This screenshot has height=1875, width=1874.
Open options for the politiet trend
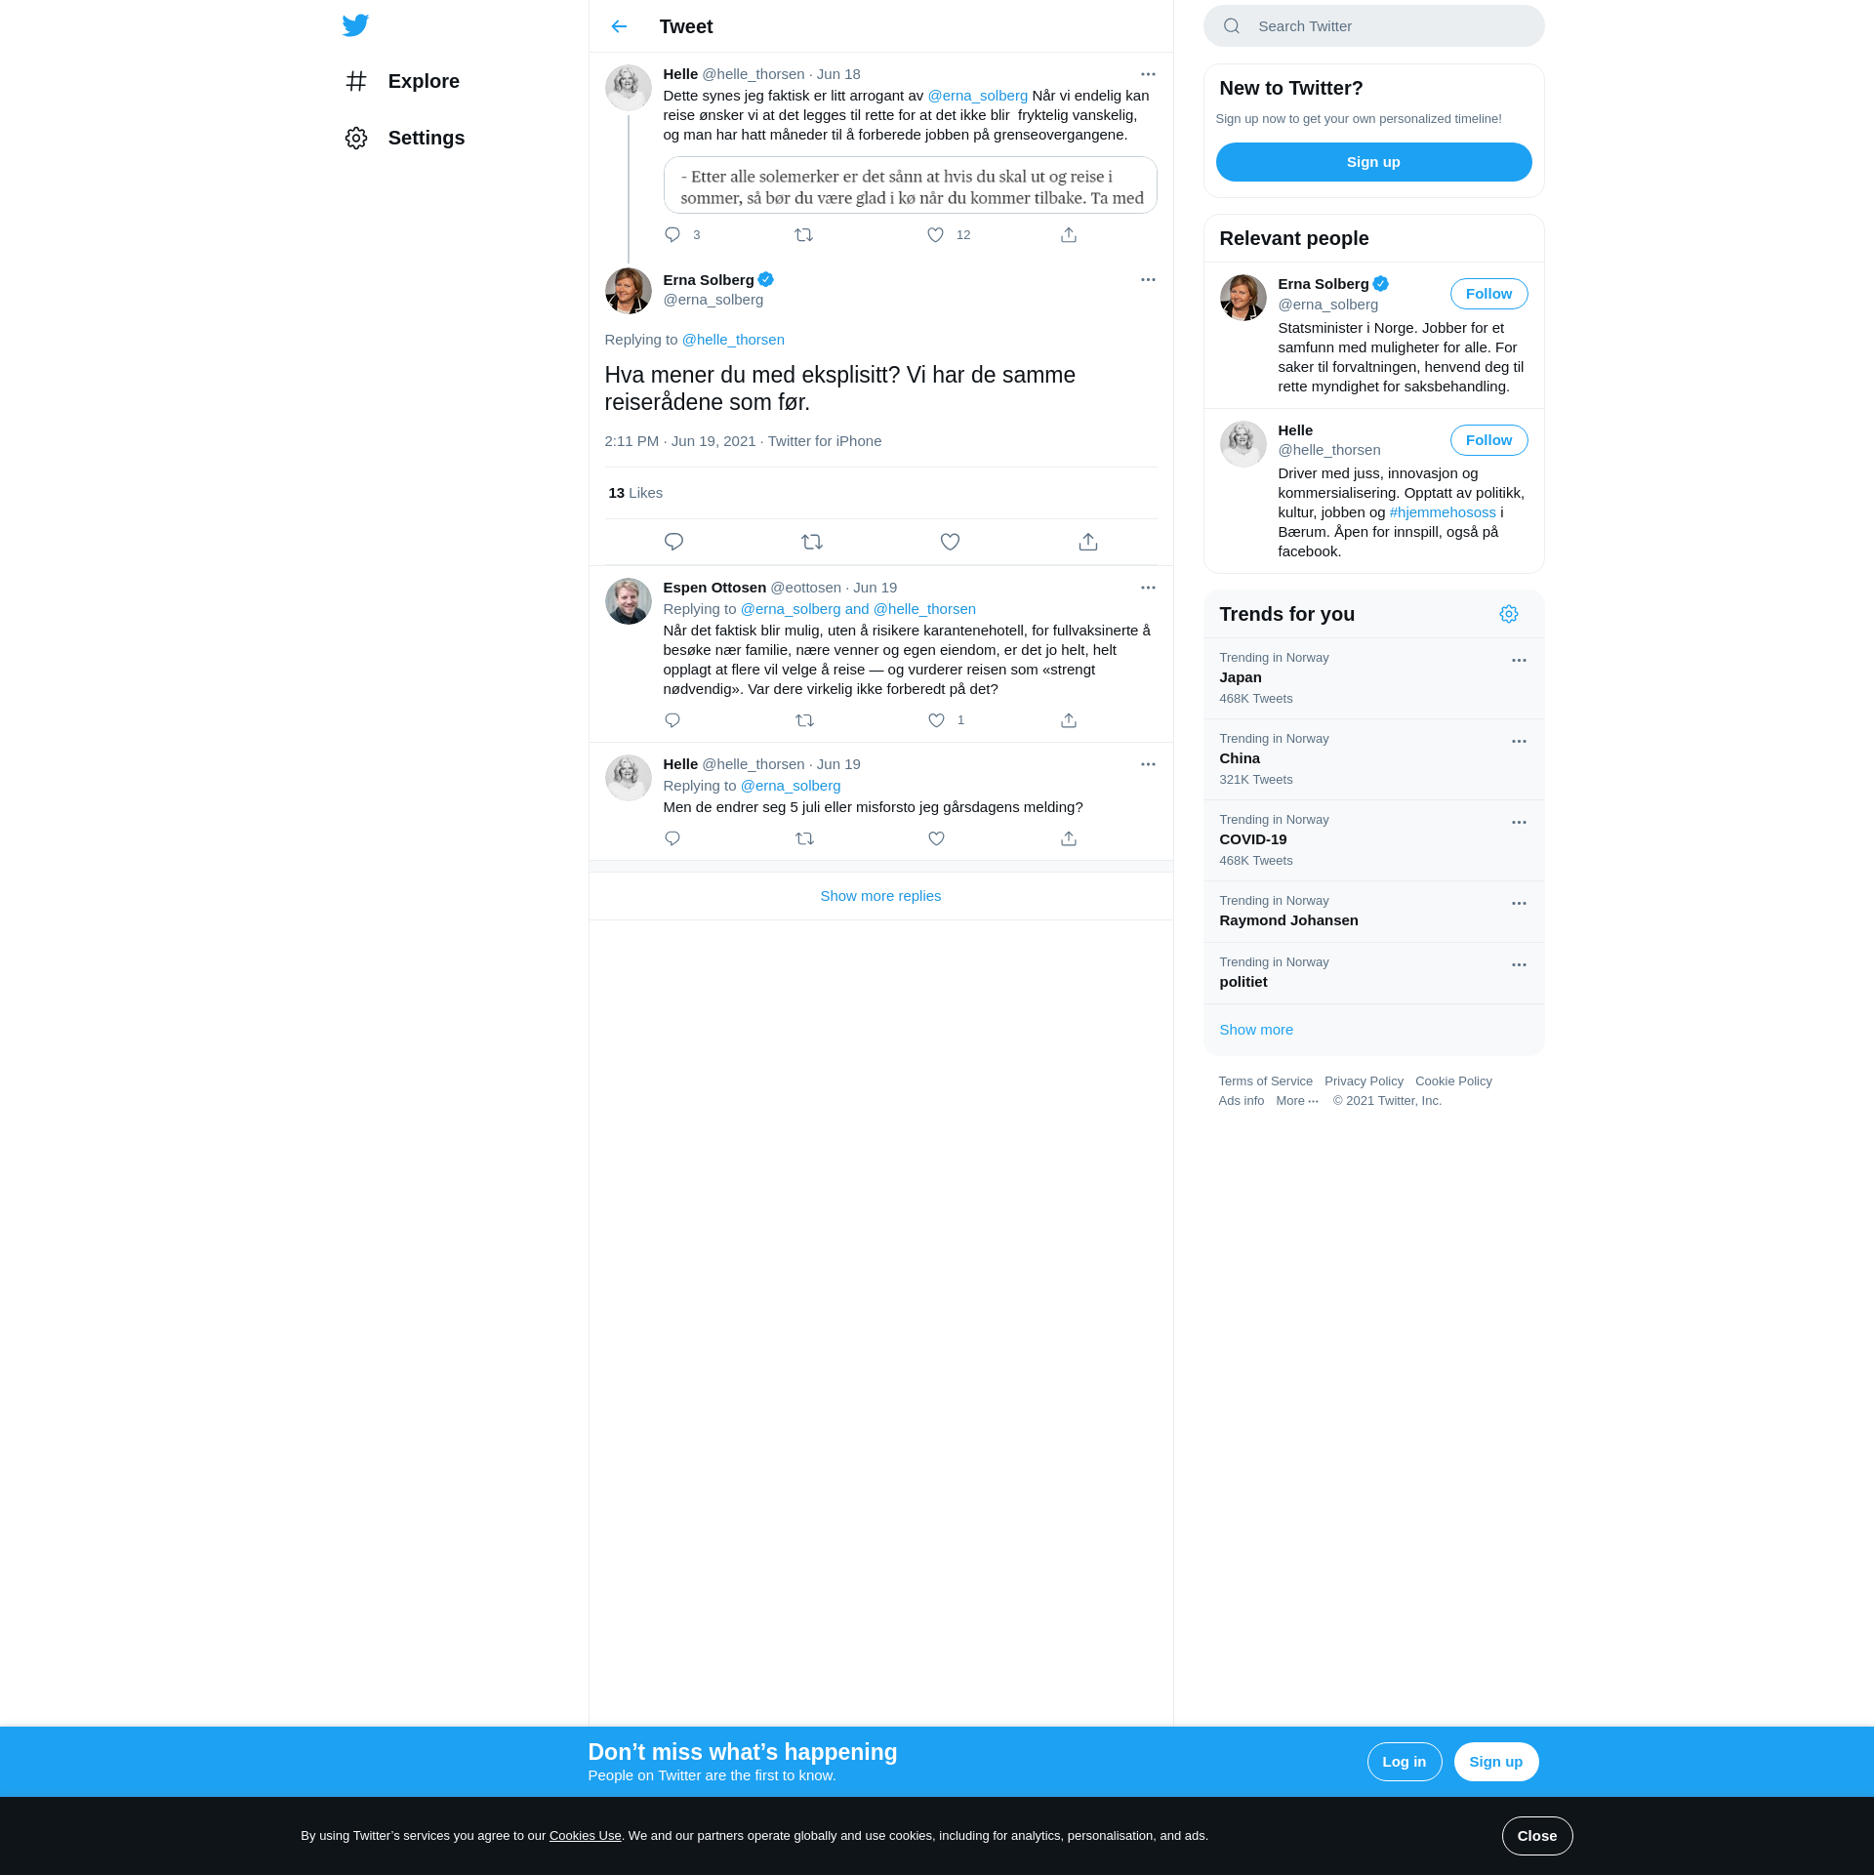pyautogui.click(x=1519, y=965)
